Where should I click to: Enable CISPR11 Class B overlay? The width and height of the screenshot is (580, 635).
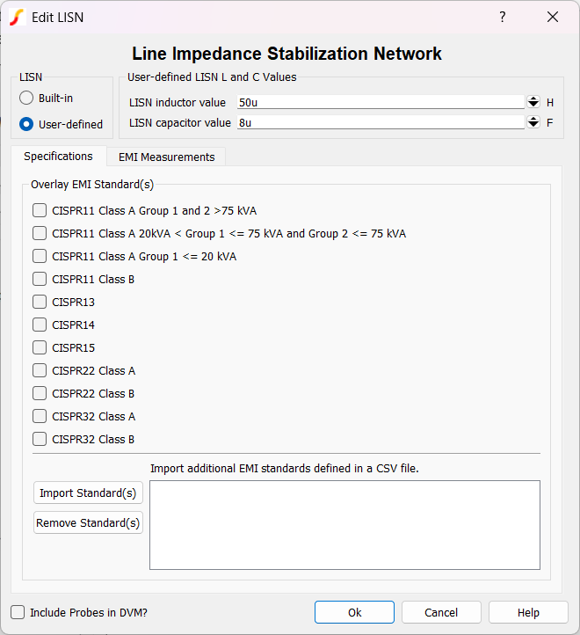point(40,279)
